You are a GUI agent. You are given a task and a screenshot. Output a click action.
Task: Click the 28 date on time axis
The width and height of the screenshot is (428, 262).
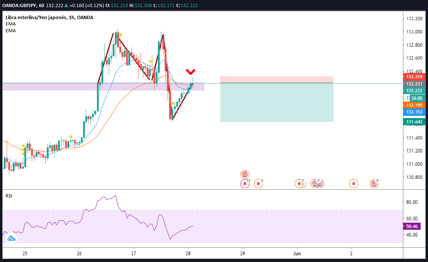click(x=188, y=253)
